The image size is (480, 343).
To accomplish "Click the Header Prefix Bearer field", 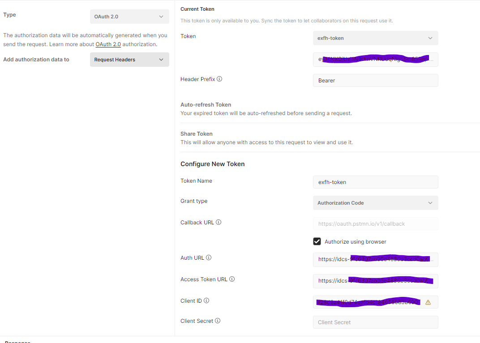I will [375, 81].
